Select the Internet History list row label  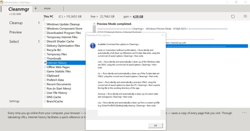pos(57,63)
